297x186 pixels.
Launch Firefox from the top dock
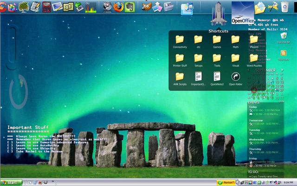pos(118,7)
